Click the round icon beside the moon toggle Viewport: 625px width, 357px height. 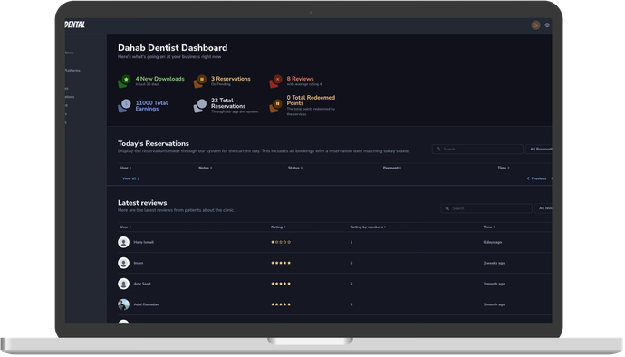click(x=547, y=25)
